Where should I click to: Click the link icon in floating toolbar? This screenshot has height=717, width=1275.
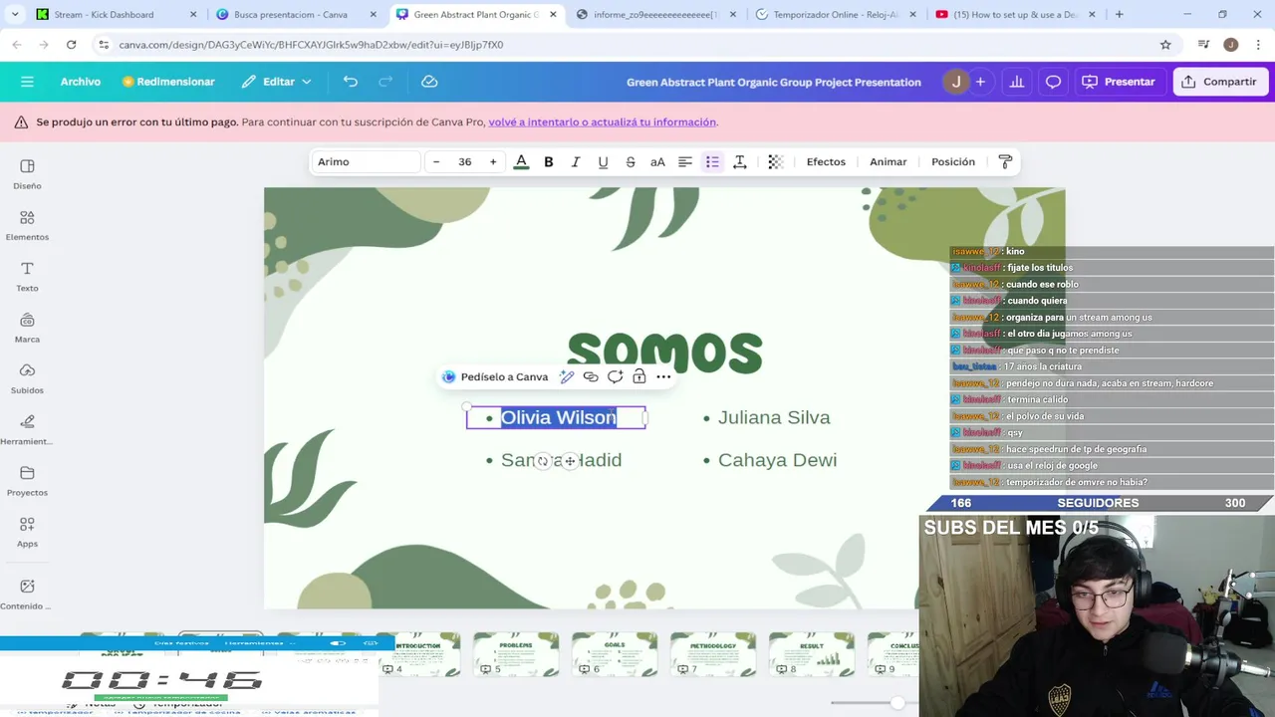[x=591, y=376]
